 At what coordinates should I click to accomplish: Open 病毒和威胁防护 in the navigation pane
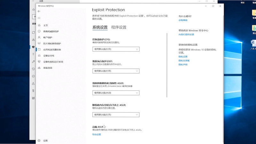51,31
